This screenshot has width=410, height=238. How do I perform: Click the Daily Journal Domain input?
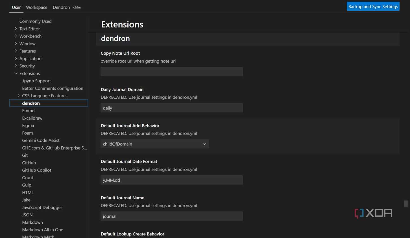coord(172,108)
